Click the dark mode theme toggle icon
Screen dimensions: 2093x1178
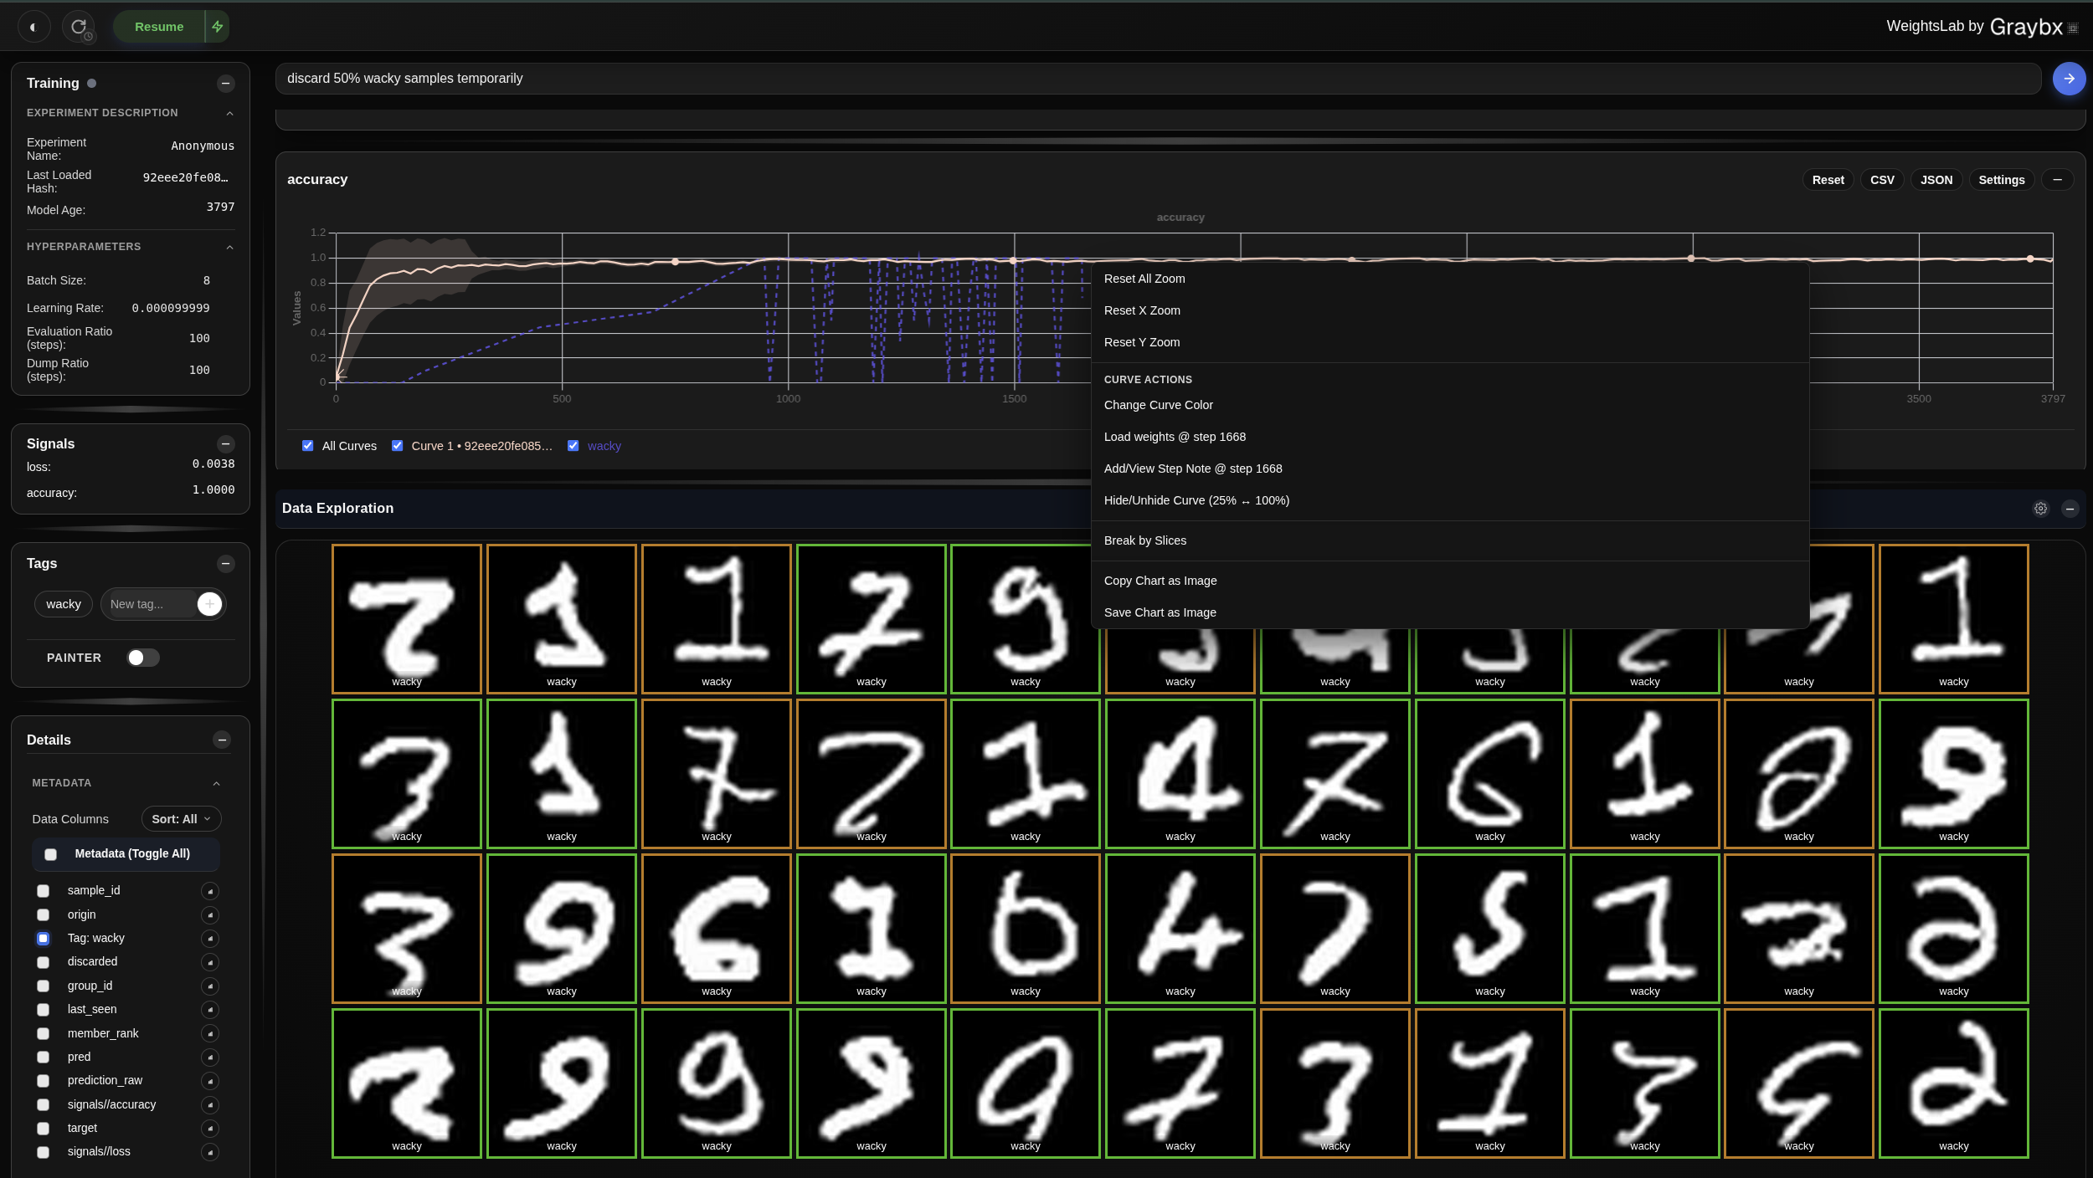point(34,26)
